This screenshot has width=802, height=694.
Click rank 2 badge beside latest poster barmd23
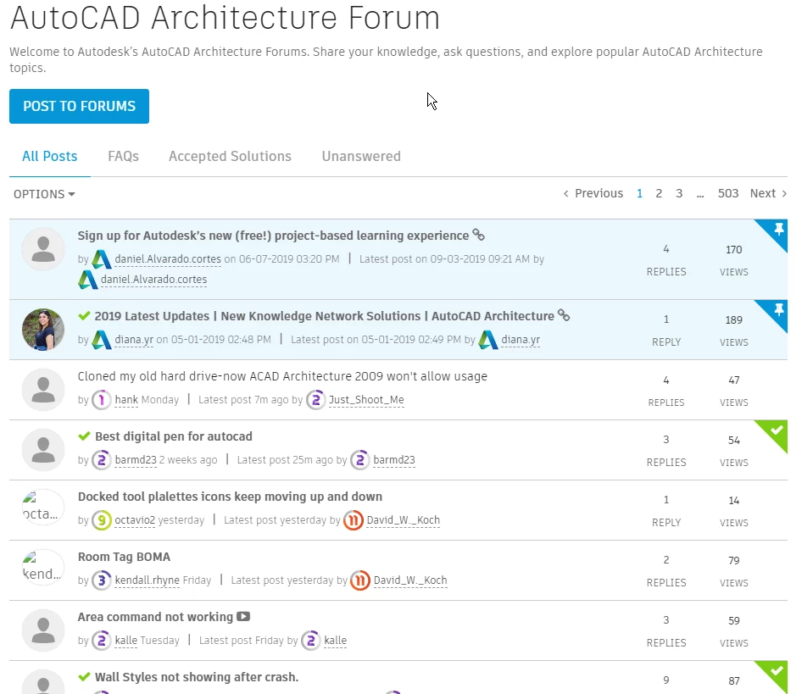click(x=360, y=460)
